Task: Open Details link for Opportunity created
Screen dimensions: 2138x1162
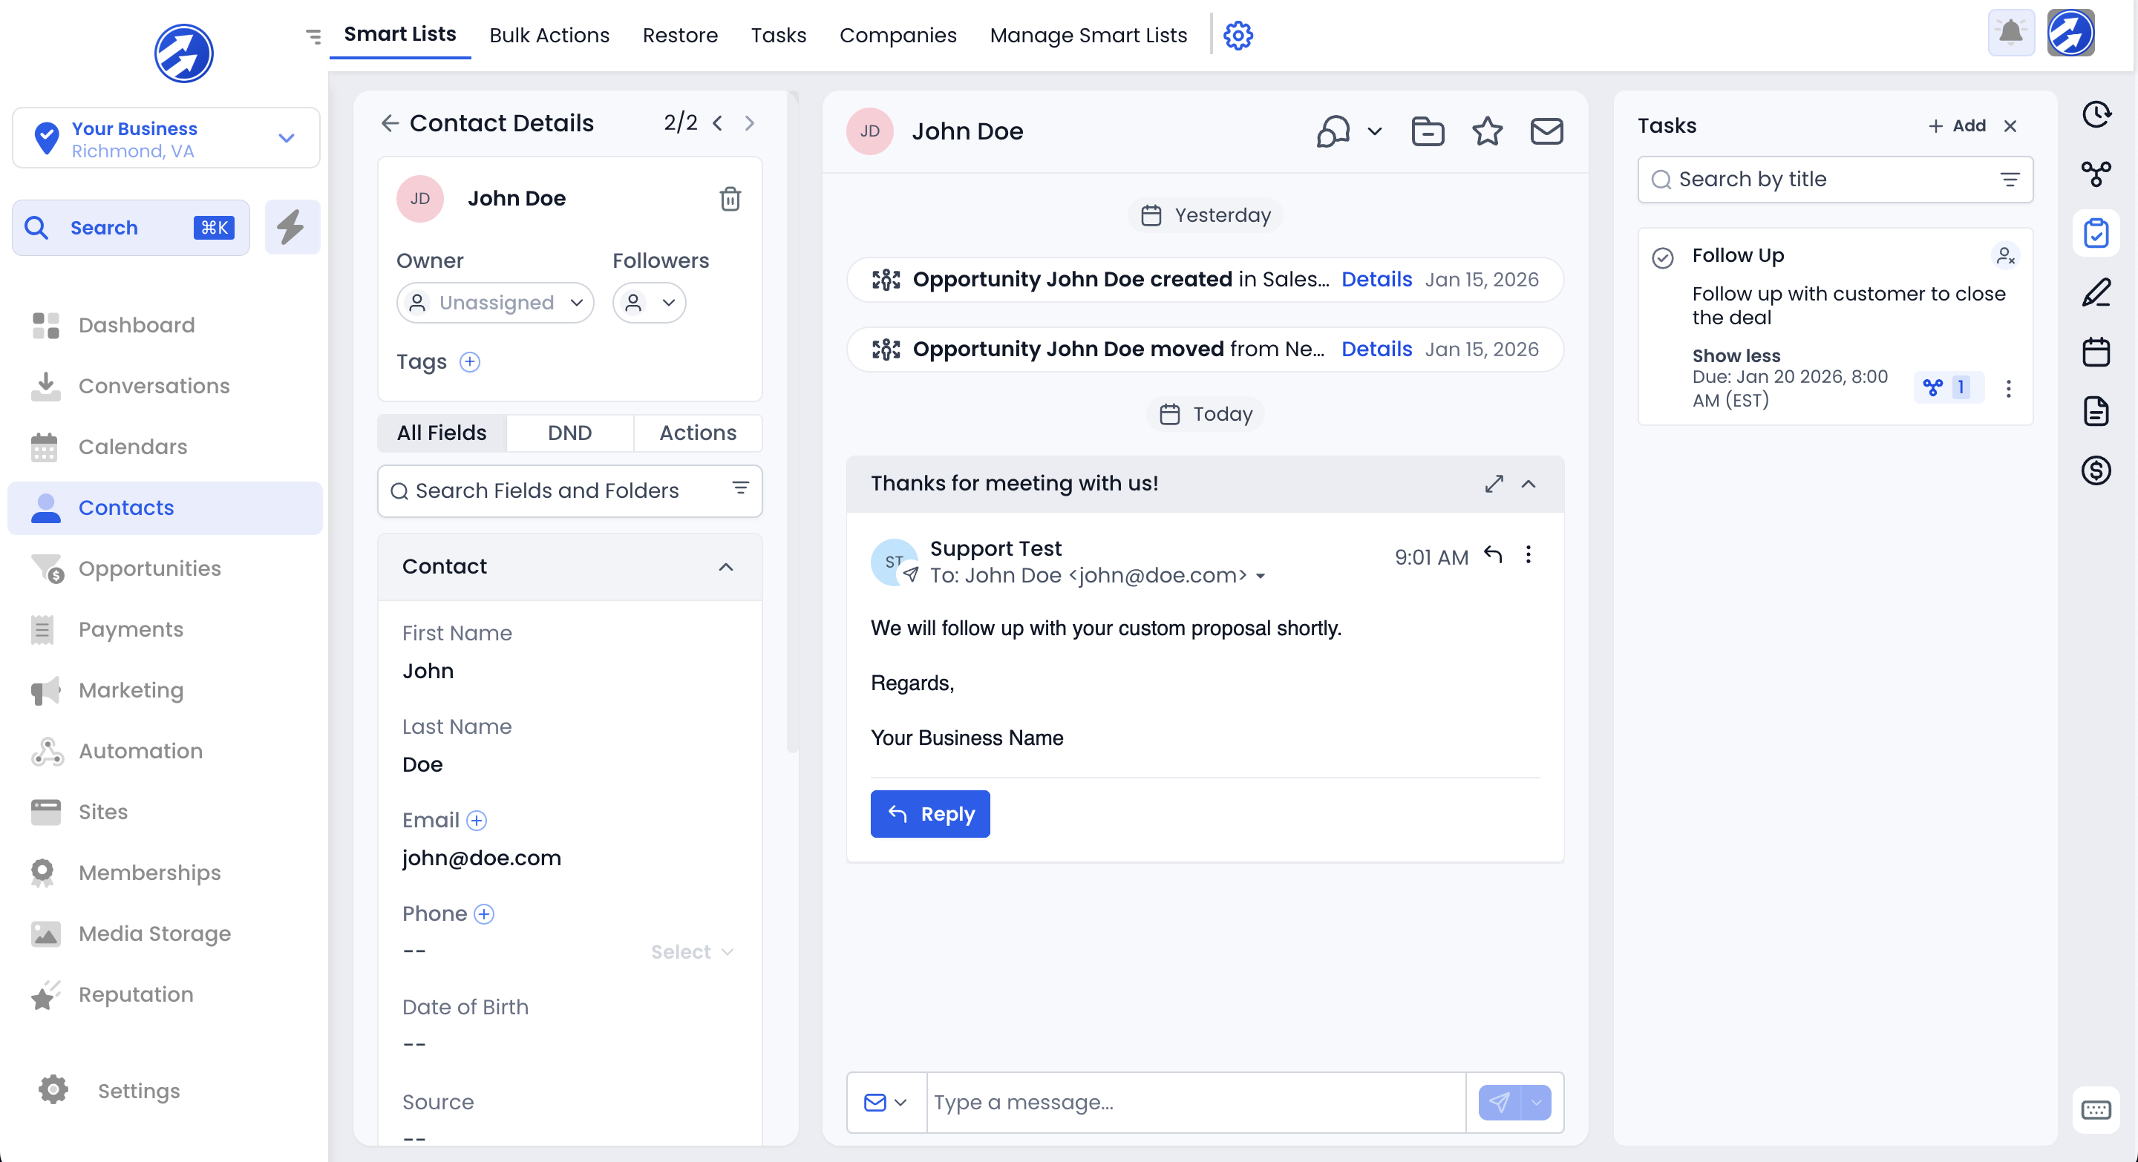Action: tap(1376, 280)
